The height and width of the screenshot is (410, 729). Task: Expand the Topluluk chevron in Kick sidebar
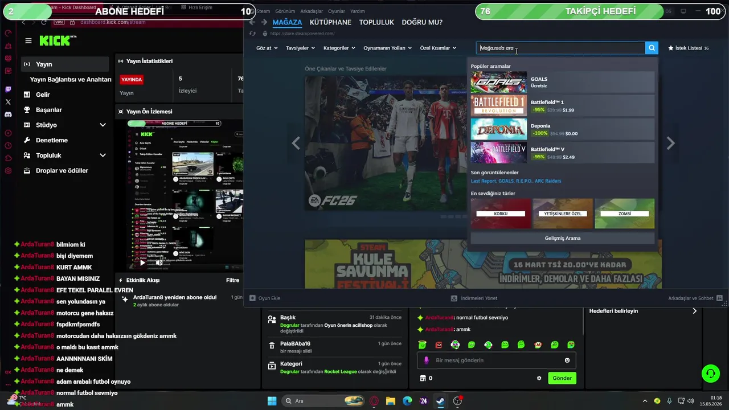tap(103, 155)
